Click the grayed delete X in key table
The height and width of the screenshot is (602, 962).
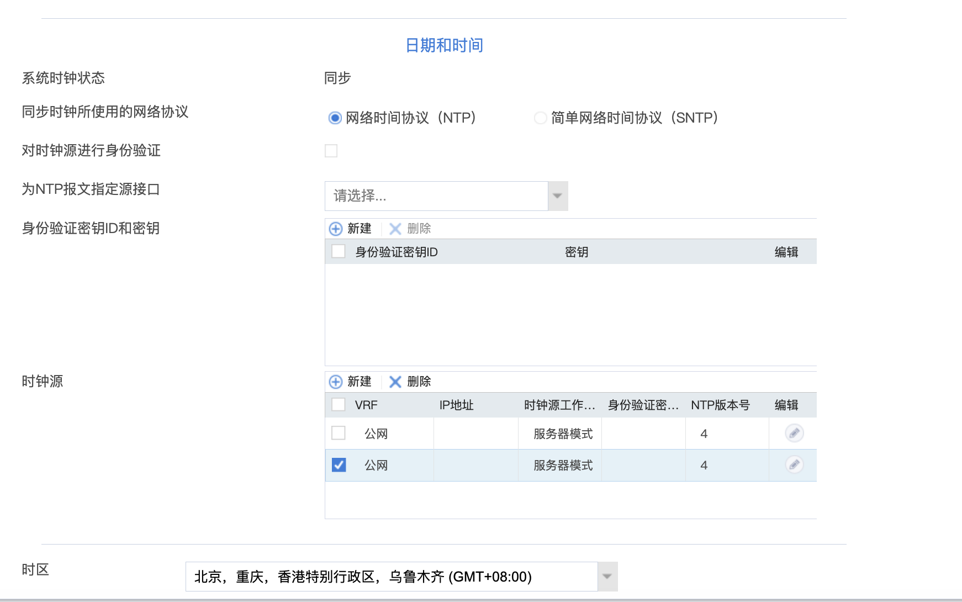(395, 229)
